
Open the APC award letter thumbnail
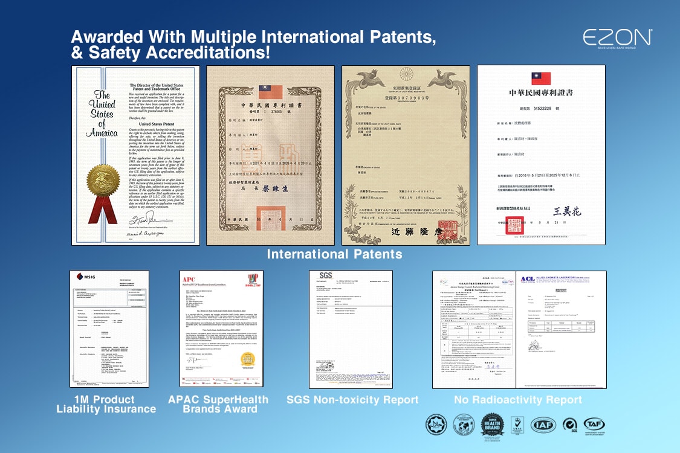(x=221, y=329)
